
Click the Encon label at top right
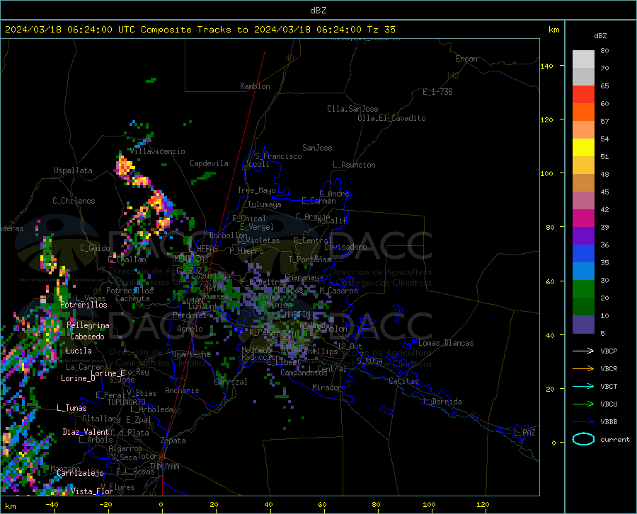click(x=466, y=59)
